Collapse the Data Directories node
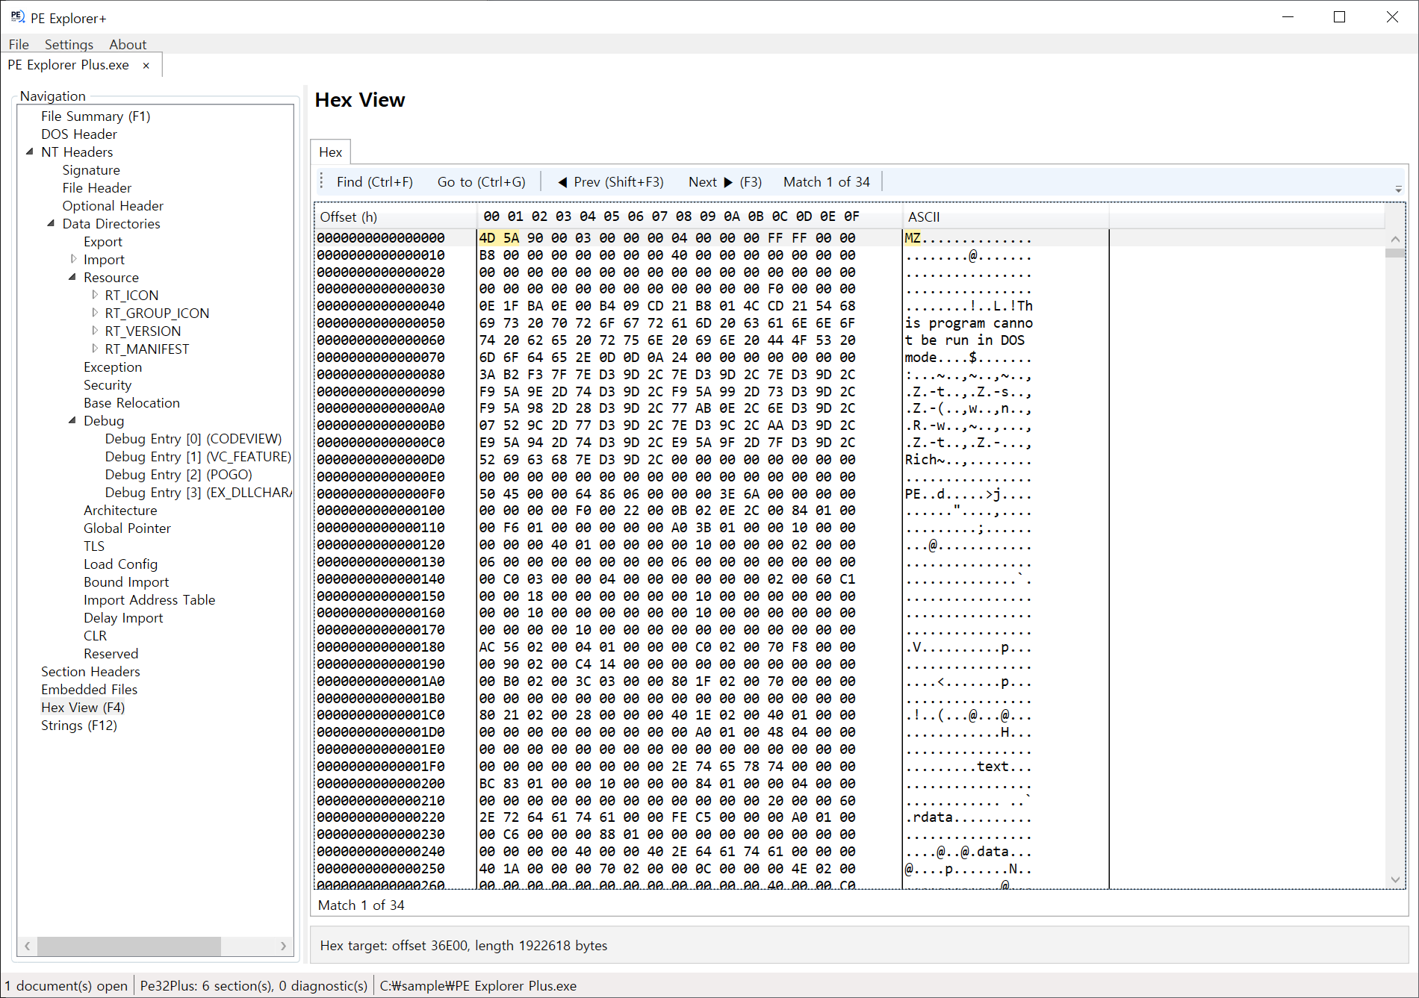 51,223
